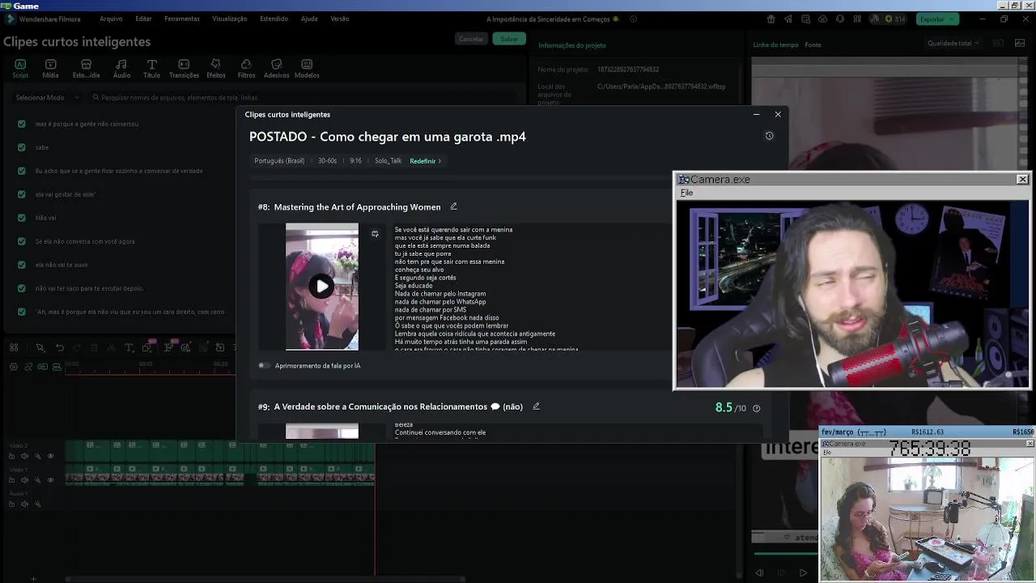
Task: Uncheck the 'sabe' script line
Action: coord(22,147)
